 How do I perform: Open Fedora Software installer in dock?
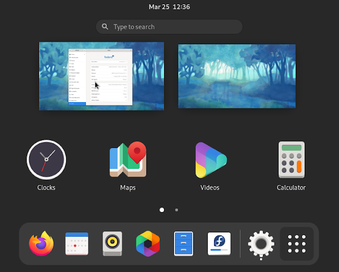click(x=219, y=244)
